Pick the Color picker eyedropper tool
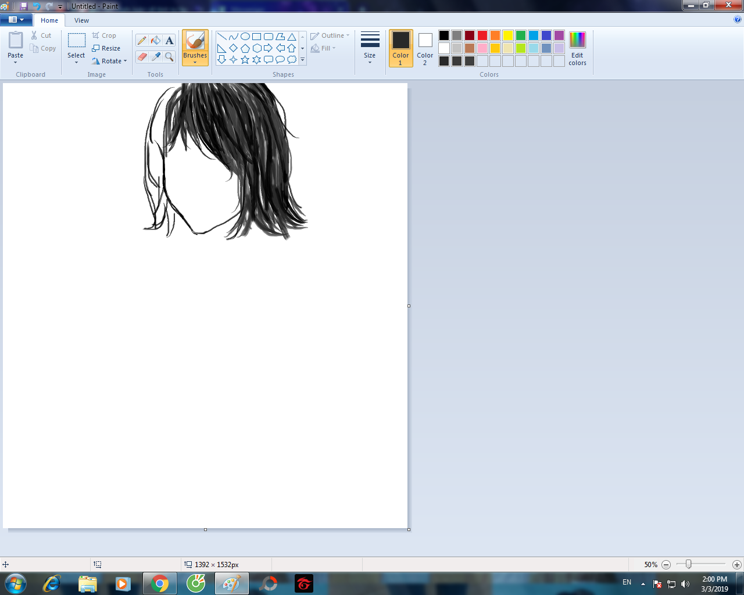The height and width of the screenshot is (595, 744). [156, 56]
